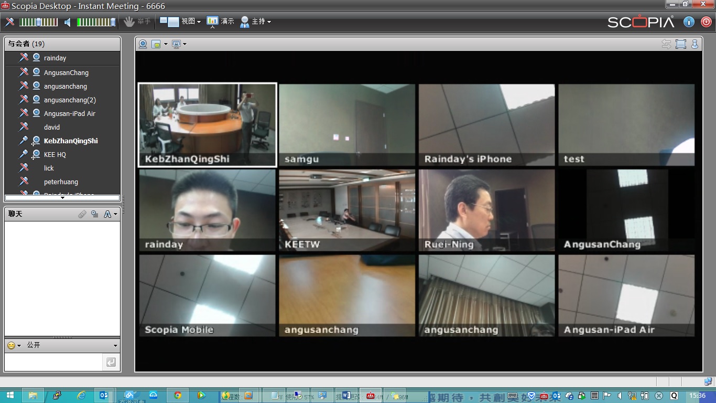Toggle the microphone mute icon in top toolbar

(10, 22)
